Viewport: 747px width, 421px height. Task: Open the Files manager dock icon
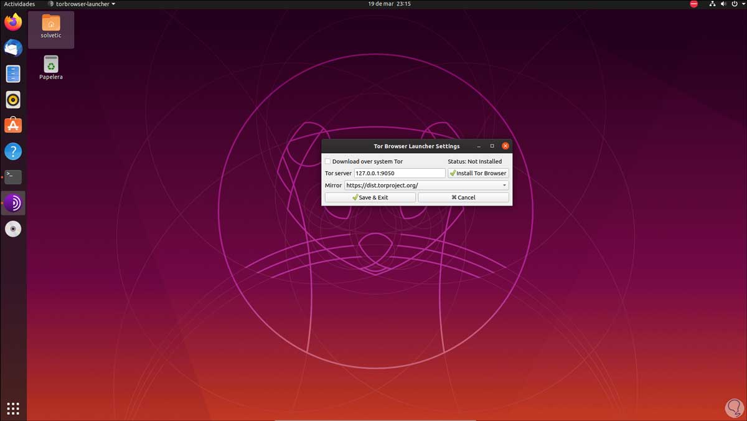pos(13,74)
